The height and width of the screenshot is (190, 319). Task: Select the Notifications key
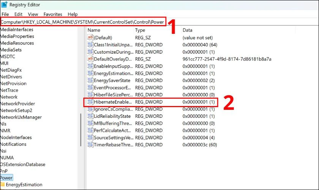point(13,144)
